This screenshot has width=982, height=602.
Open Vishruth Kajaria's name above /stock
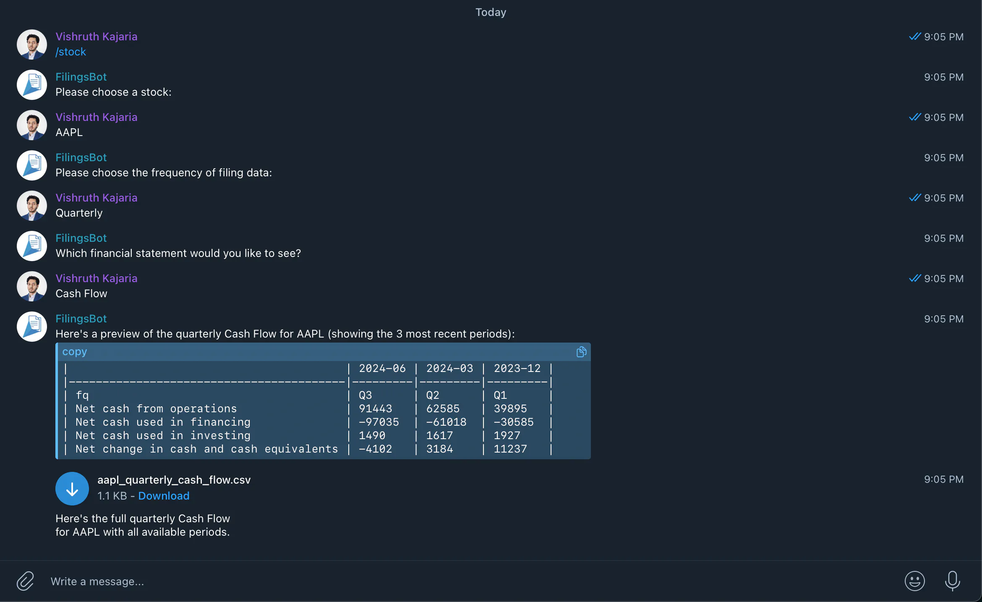coord(97,37)
